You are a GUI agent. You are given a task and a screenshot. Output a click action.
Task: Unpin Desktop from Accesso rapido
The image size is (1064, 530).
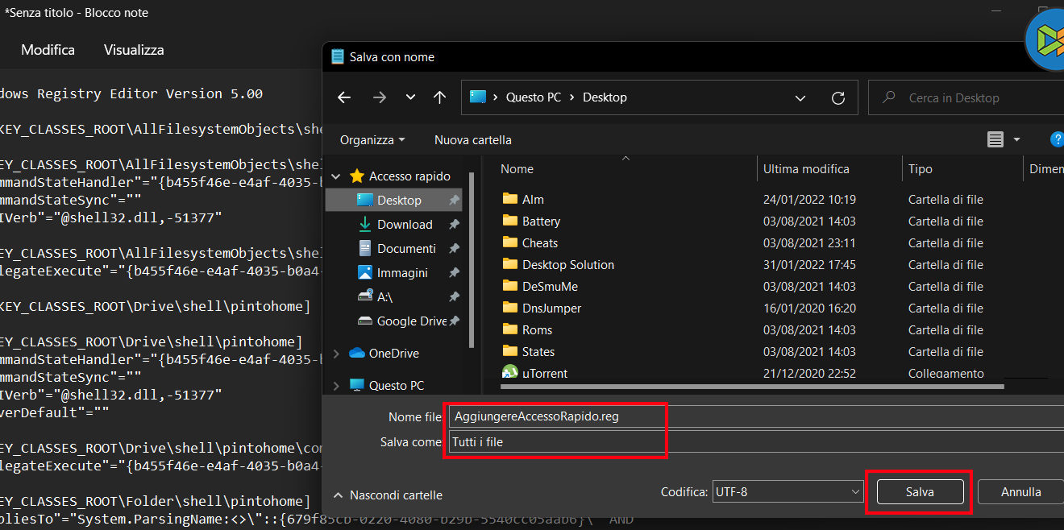(x=454, y=201)
